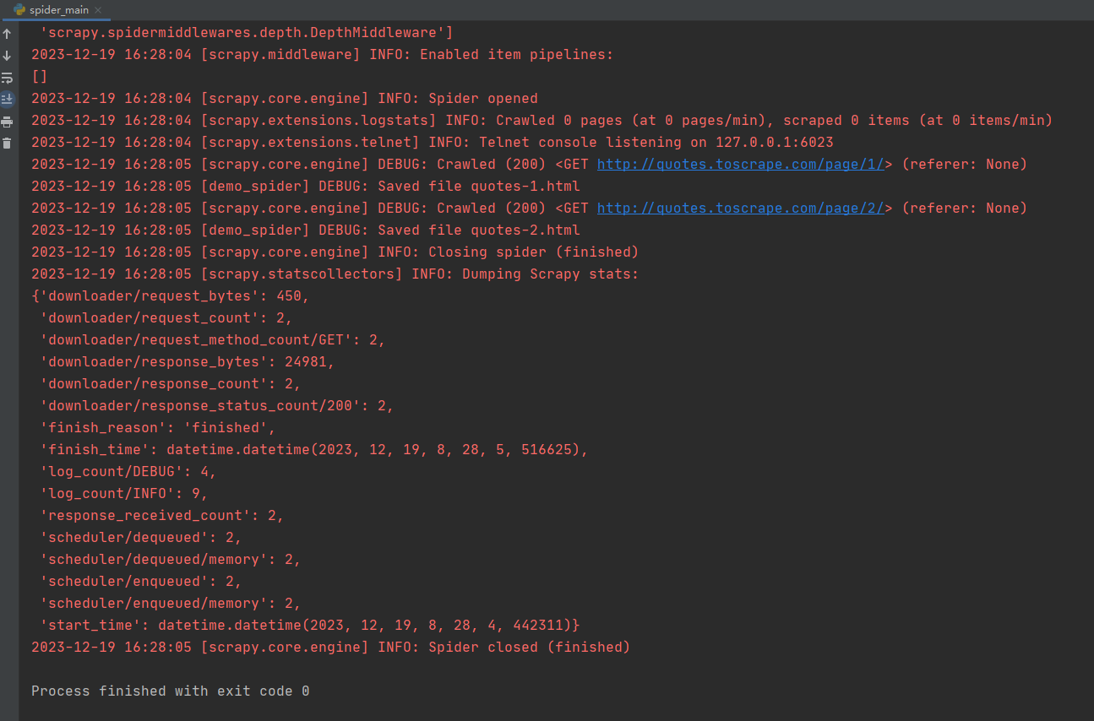Click the 'start_time' datetime stat
Screen dimensions: 1094x721
(x=310, y=625)
